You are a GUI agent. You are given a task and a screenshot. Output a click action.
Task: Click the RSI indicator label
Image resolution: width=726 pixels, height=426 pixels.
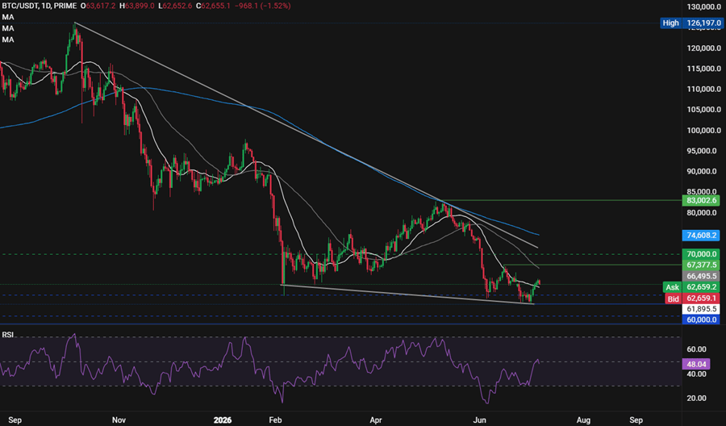(8, 334)
